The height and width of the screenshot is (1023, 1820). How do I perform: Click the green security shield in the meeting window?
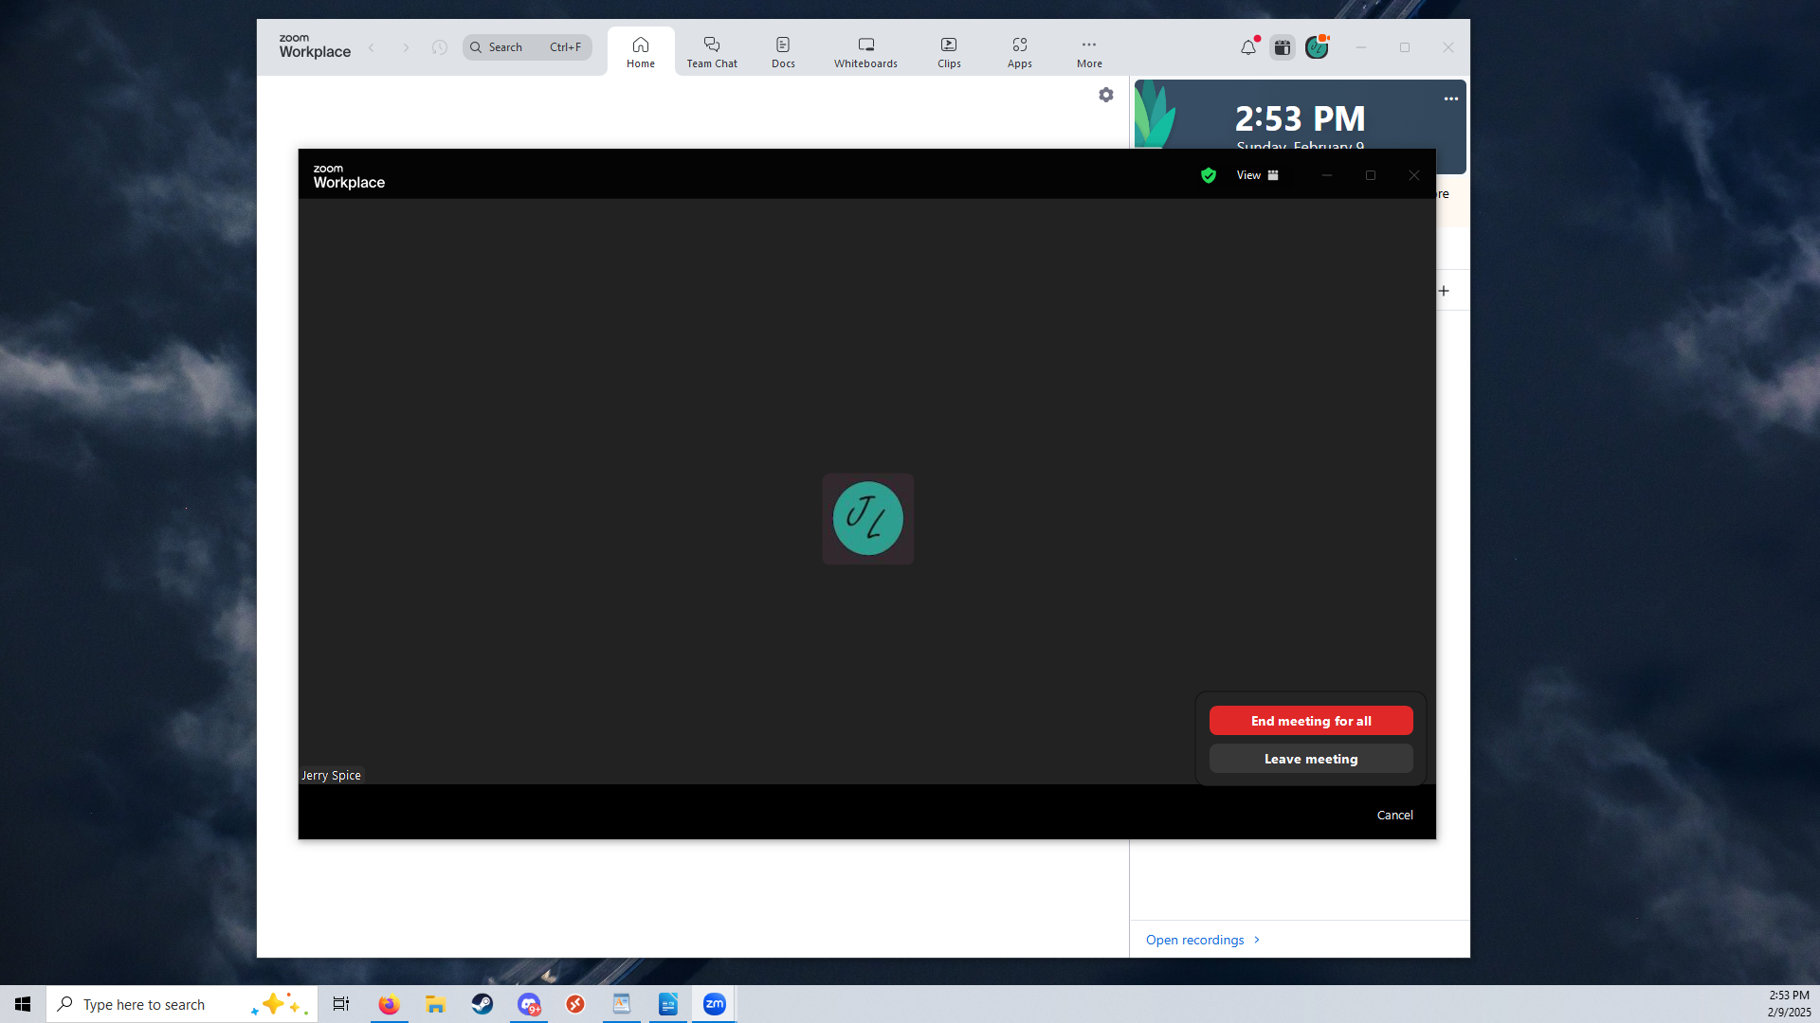tap(1208, 175)
